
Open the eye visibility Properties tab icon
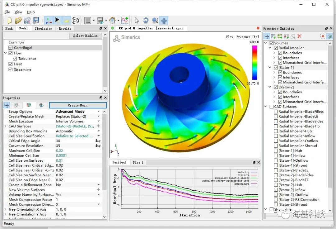41,105
